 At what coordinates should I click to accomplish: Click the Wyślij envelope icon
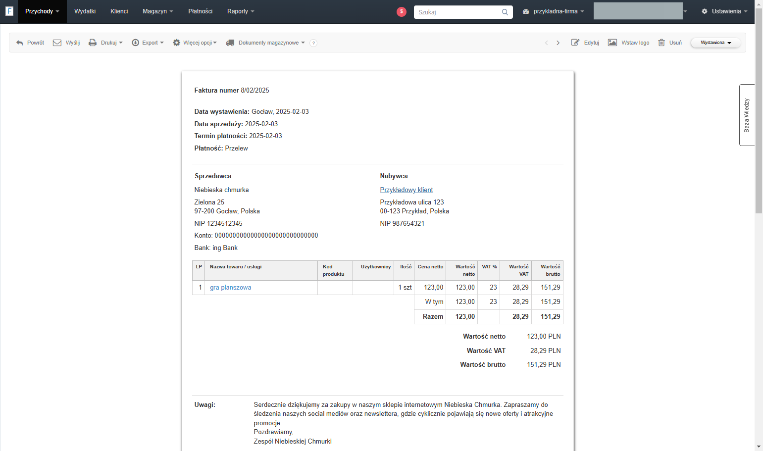pyautogui.click(x=57, y=43)
